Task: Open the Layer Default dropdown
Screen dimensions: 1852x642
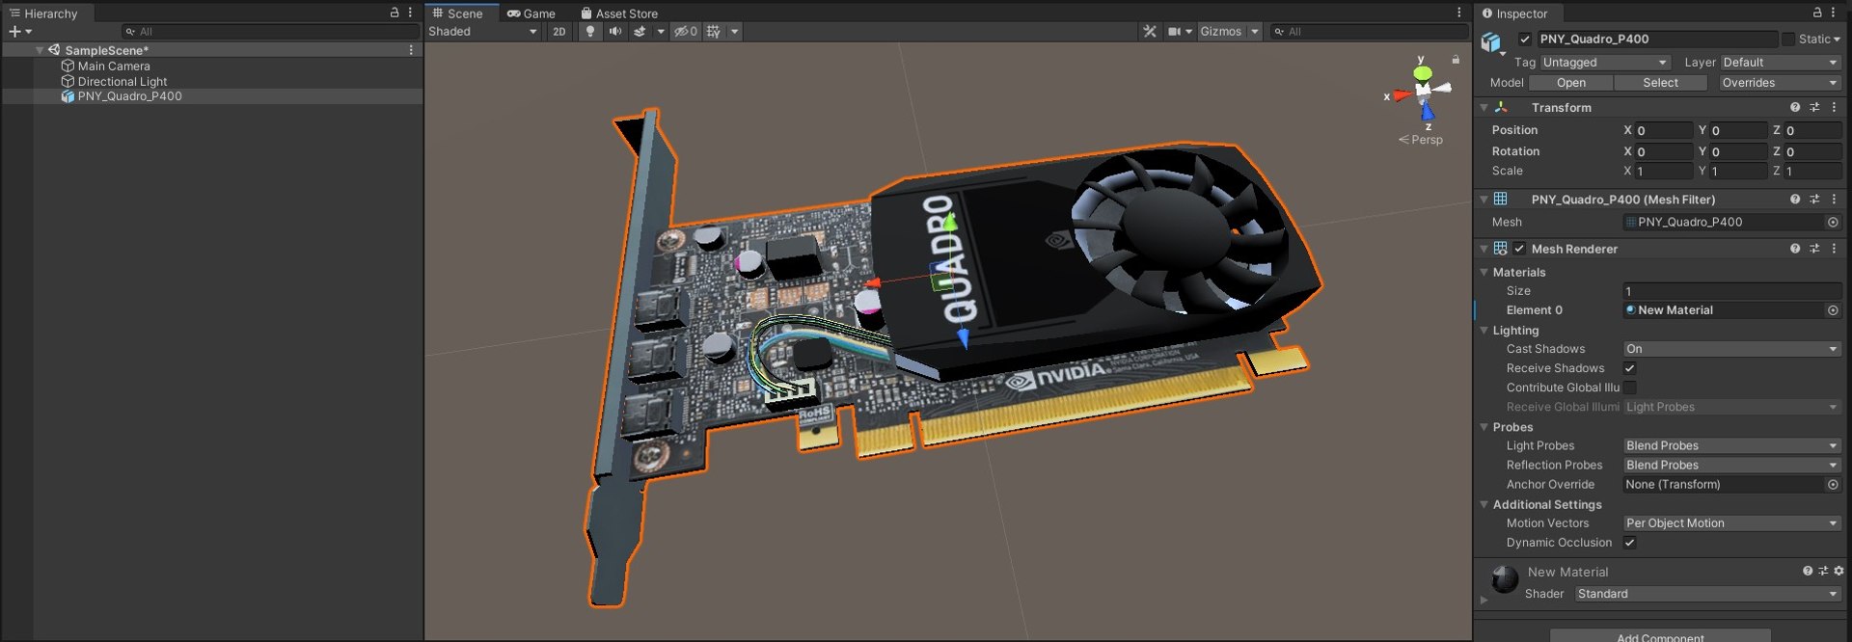Action: (x=1781, y=63)
